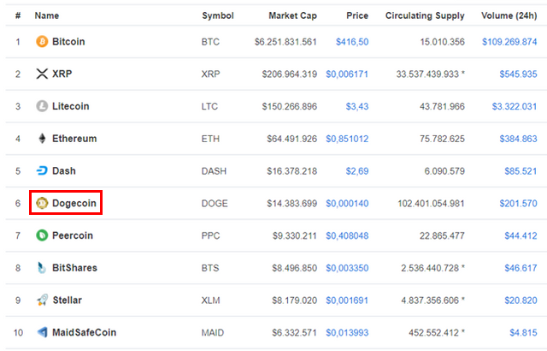Click the Ethereum diamond logo
547x351 pixels.
[42, 139]
